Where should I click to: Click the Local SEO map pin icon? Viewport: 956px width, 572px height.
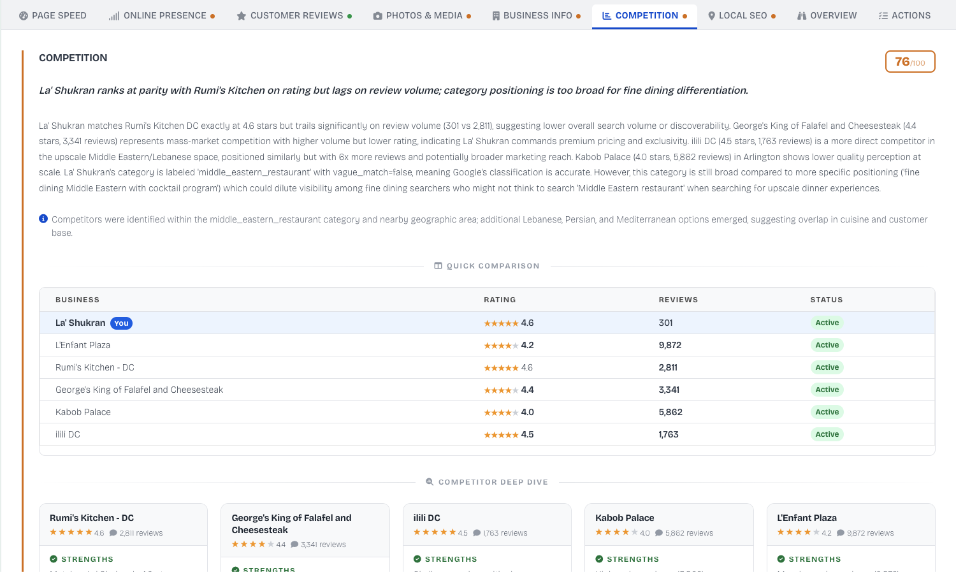point(712,15)
